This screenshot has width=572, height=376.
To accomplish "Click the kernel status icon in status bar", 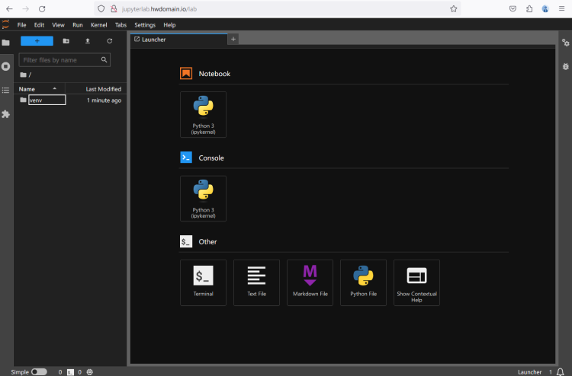I will (90, 372).
